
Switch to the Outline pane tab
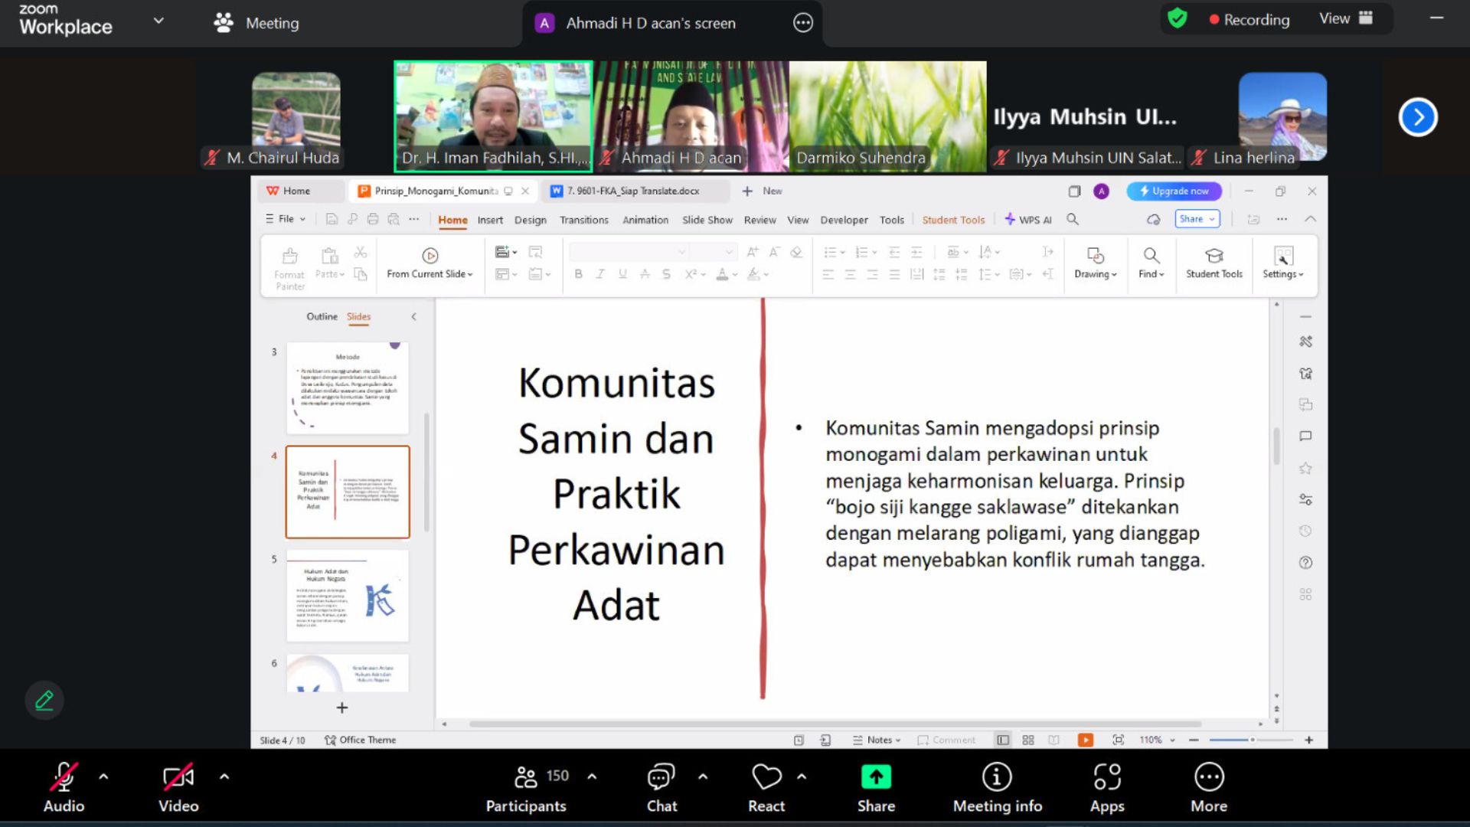pos(322,316)
